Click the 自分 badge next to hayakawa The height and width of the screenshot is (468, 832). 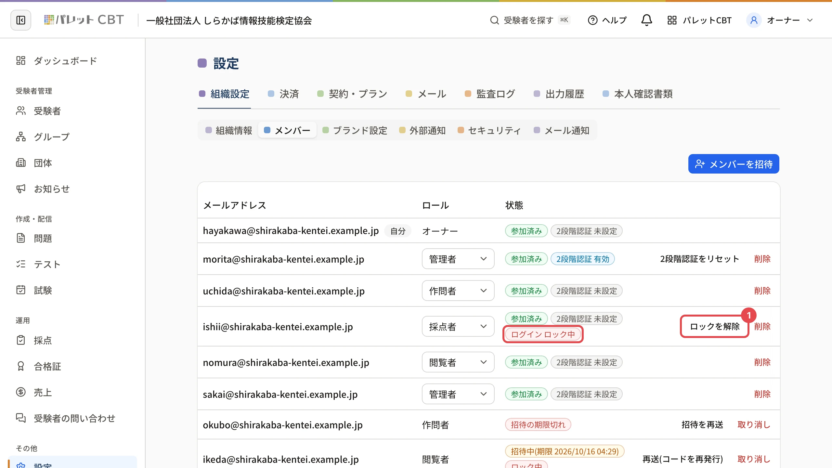coord(398,231)
